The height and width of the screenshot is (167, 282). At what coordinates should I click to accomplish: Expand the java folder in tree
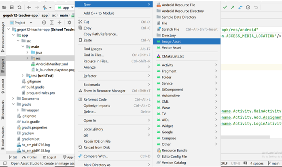[x=28, y=53]
